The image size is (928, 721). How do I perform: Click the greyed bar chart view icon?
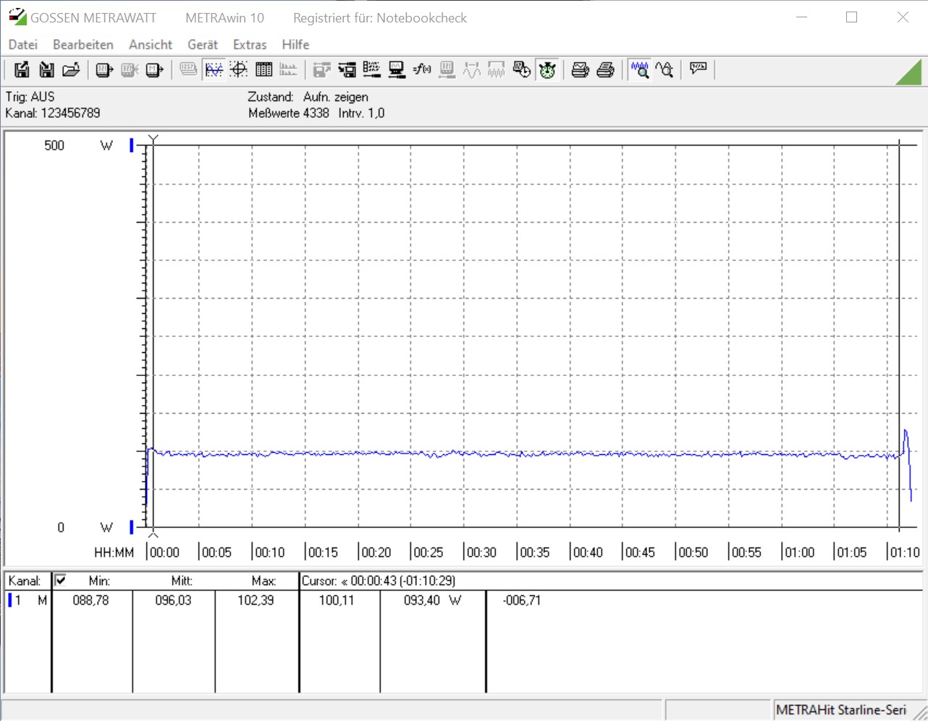288,69
